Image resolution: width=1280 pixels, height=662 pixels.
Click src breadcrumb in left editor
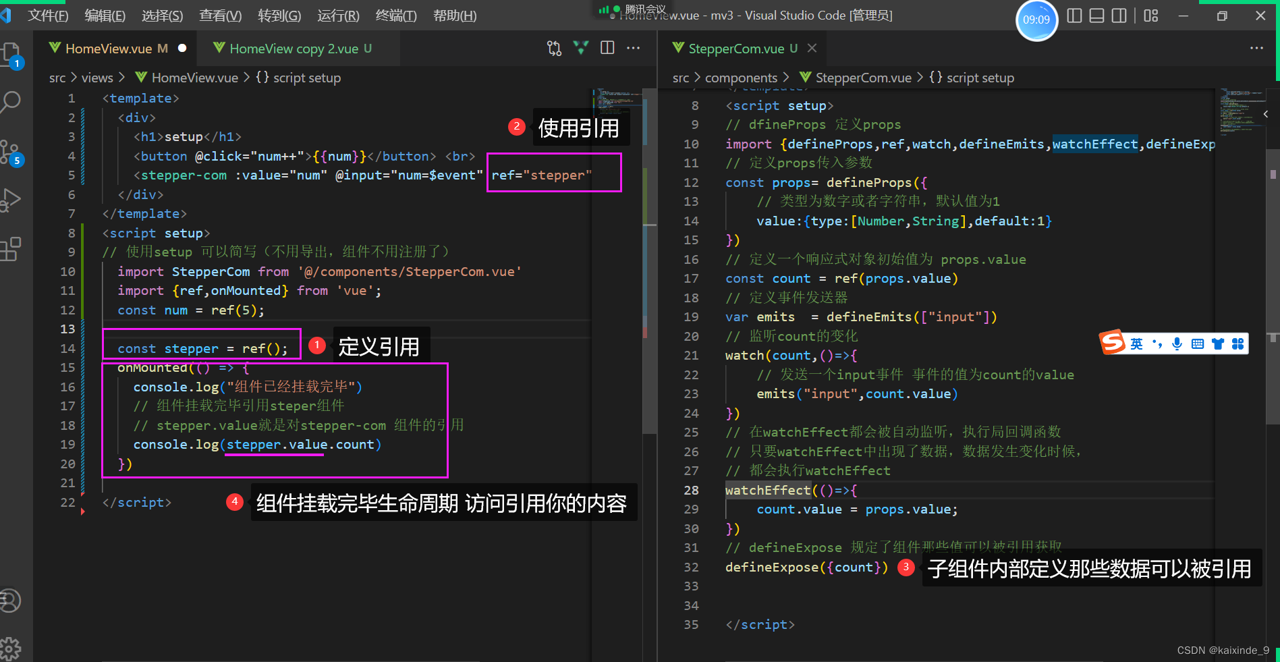click(57, 78)
